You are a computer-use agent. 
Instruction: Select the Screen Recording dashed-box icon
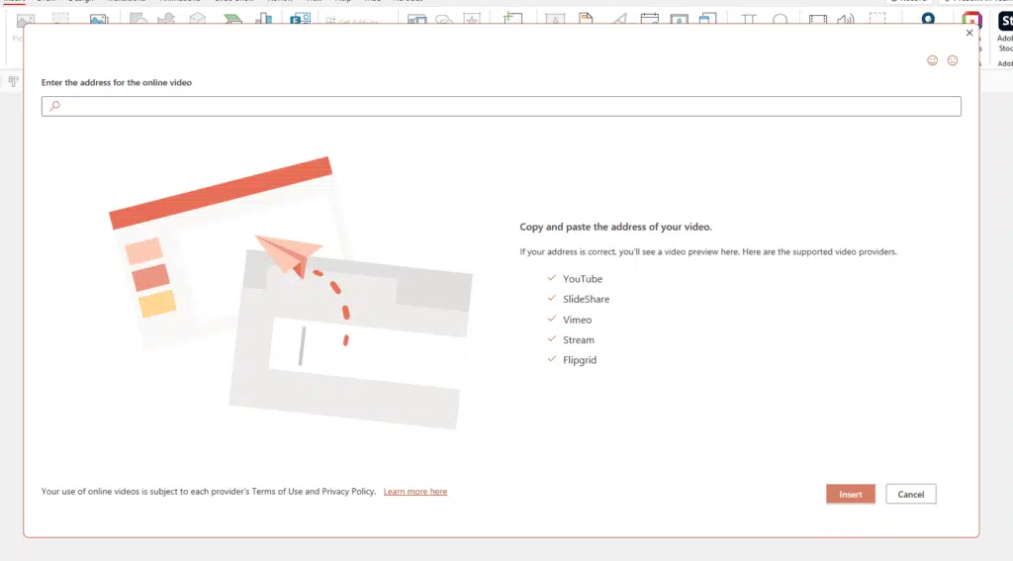pos(877,20)
